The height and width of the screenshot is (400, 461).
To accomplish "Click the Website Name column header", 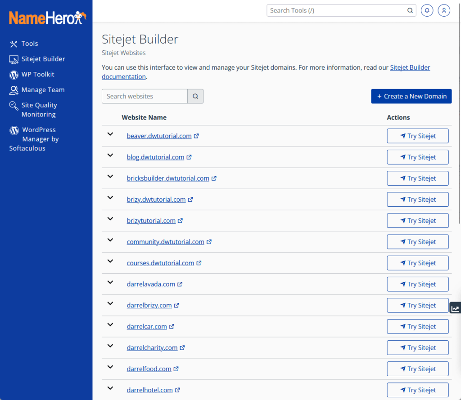I will (144, 117).
